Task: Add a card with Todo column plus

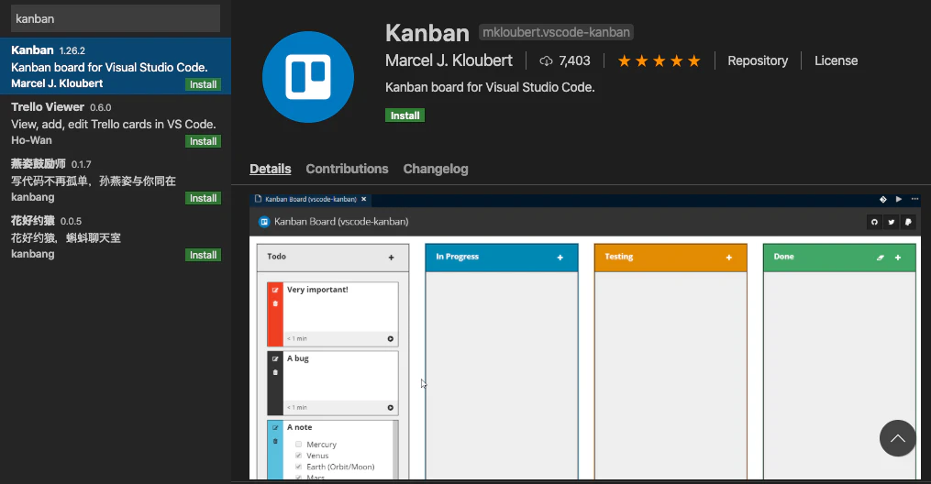Action: tap(392, 258)
